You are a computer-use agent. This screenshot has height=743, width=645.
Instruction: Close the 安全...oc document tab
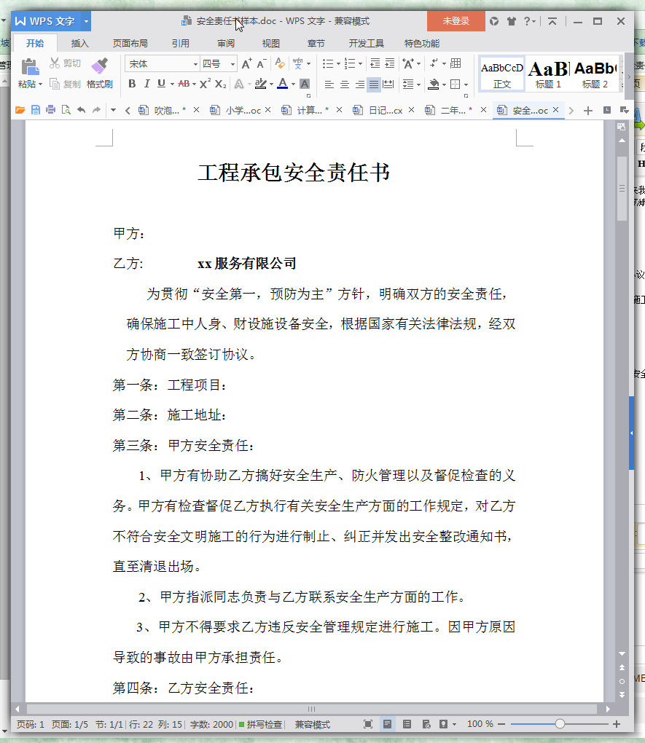click(x=556, y=110)
